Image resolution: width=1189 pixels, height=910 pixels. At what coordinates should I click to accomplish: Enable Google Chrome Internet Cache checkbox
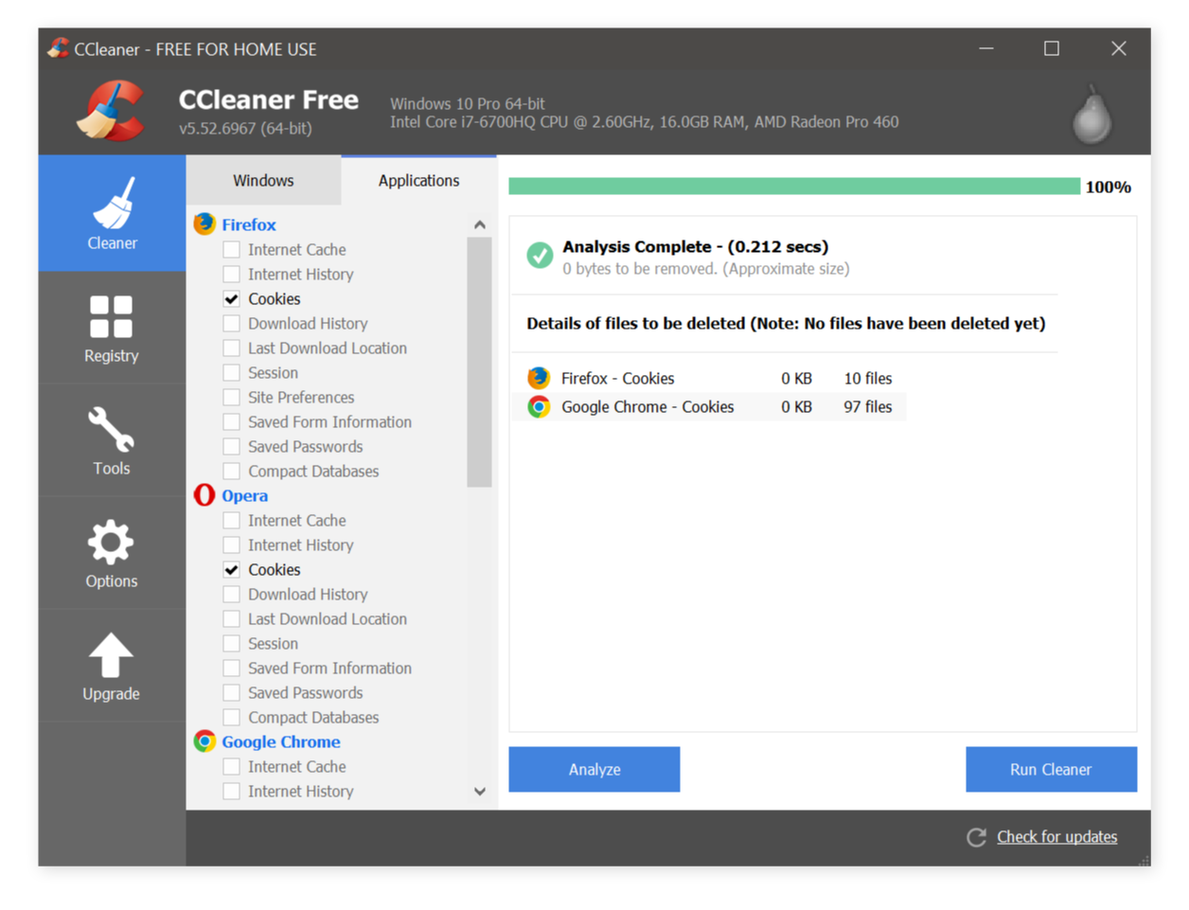click(x=231, y=766)
